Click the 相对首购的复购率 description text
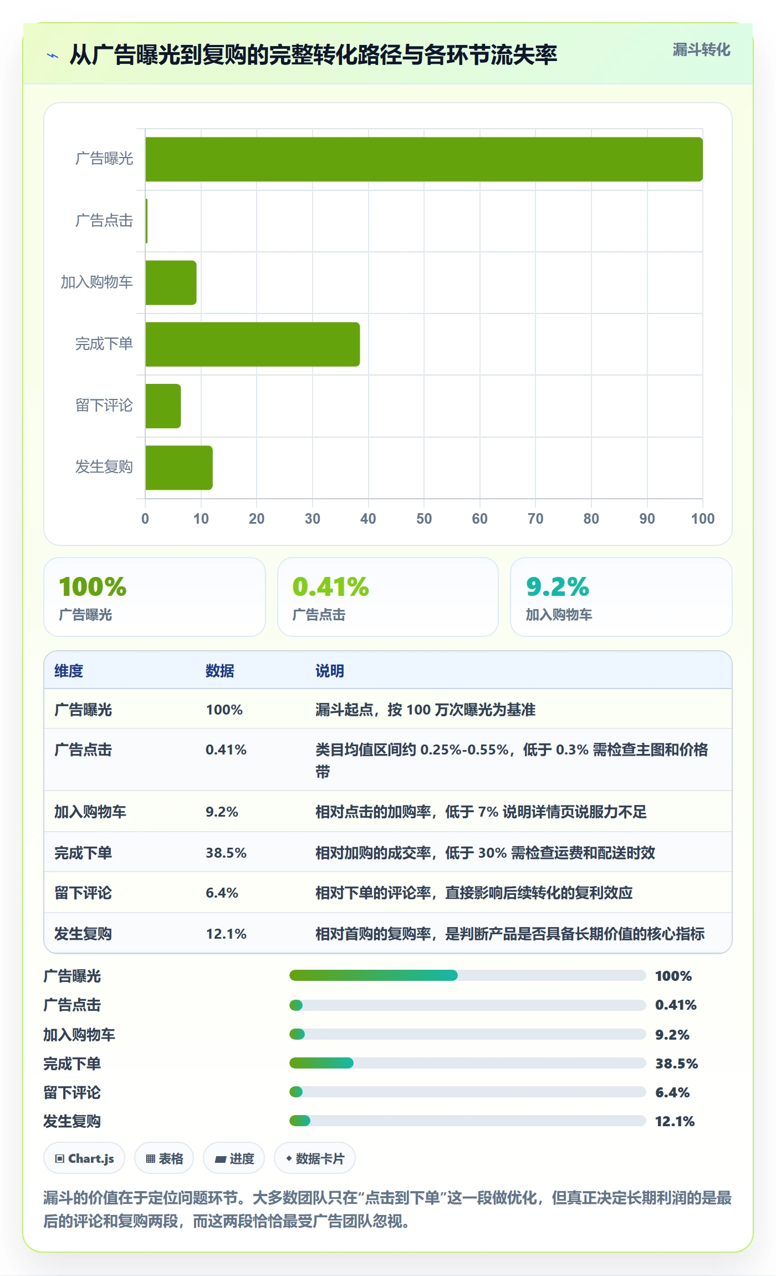Viewport: 776px width, 1276px height. [510, 934]
